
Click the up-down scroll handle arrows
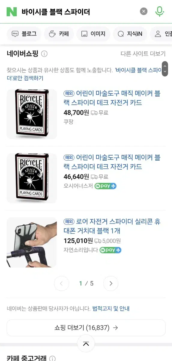point(165,69)
